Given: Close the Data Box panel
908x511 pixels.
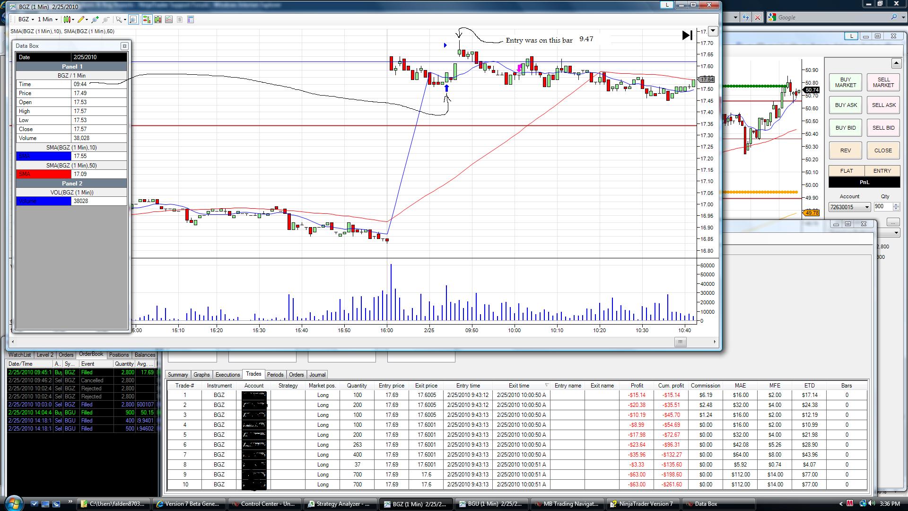Looking at the screenshot, I should tap(124, 46).
